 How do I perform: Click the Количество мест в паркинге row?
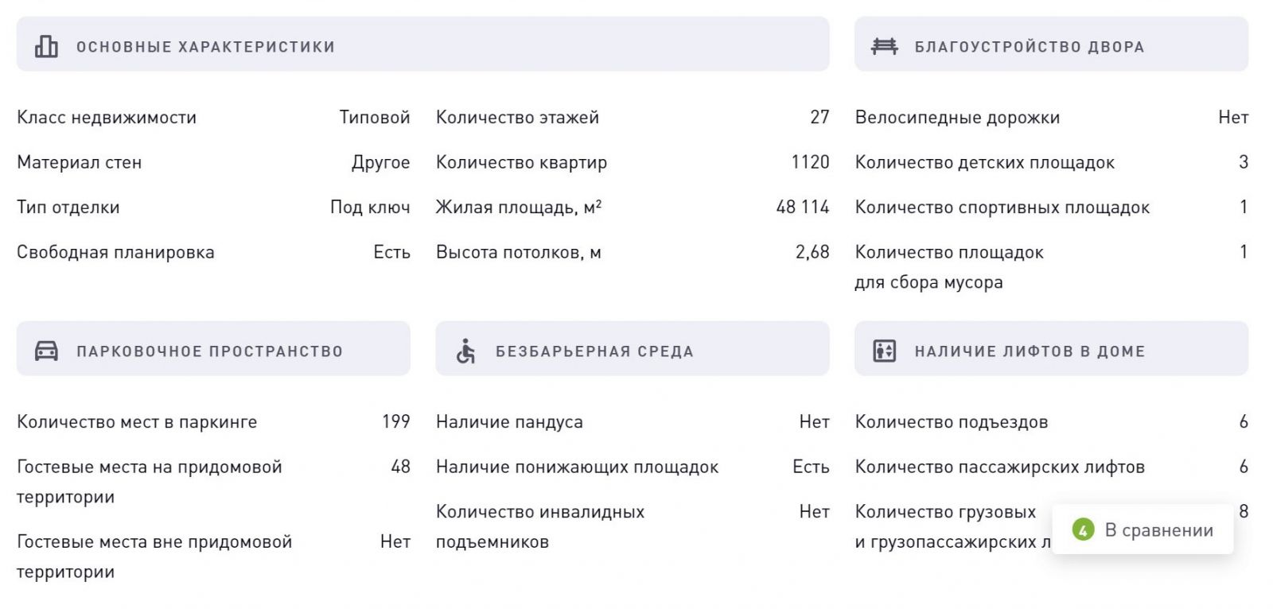213,422
